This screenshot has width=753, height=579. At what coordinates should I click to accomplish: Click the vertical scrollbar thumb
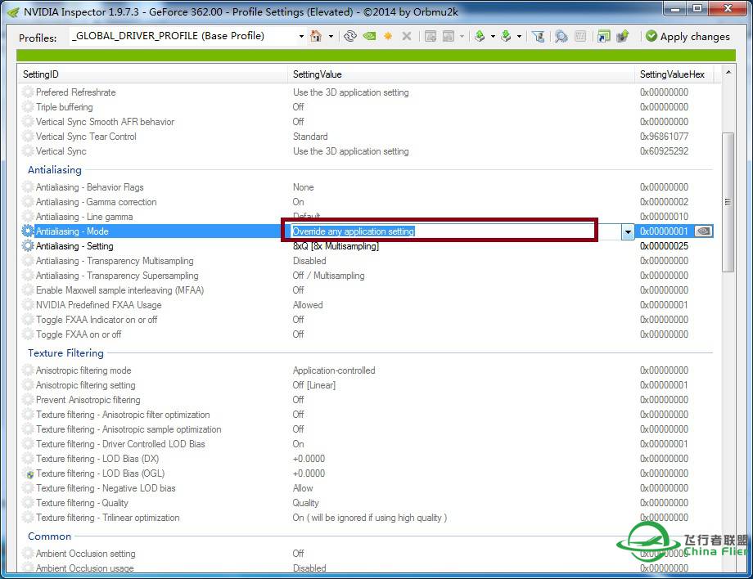[728, 200]
